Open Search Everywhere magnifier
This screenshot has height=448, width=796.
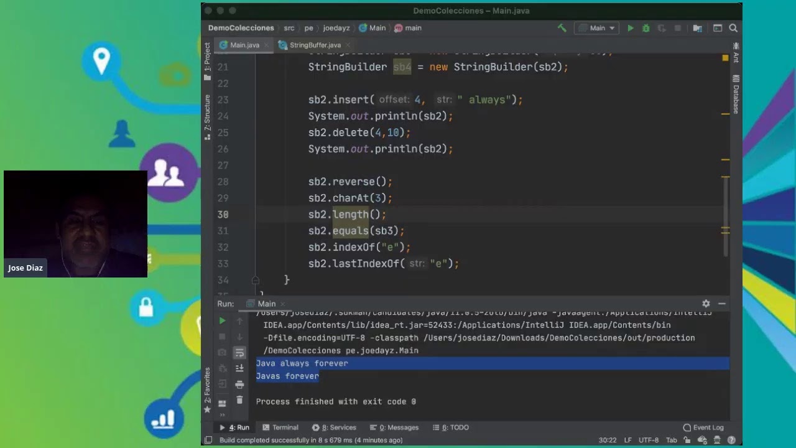point(733,28)
